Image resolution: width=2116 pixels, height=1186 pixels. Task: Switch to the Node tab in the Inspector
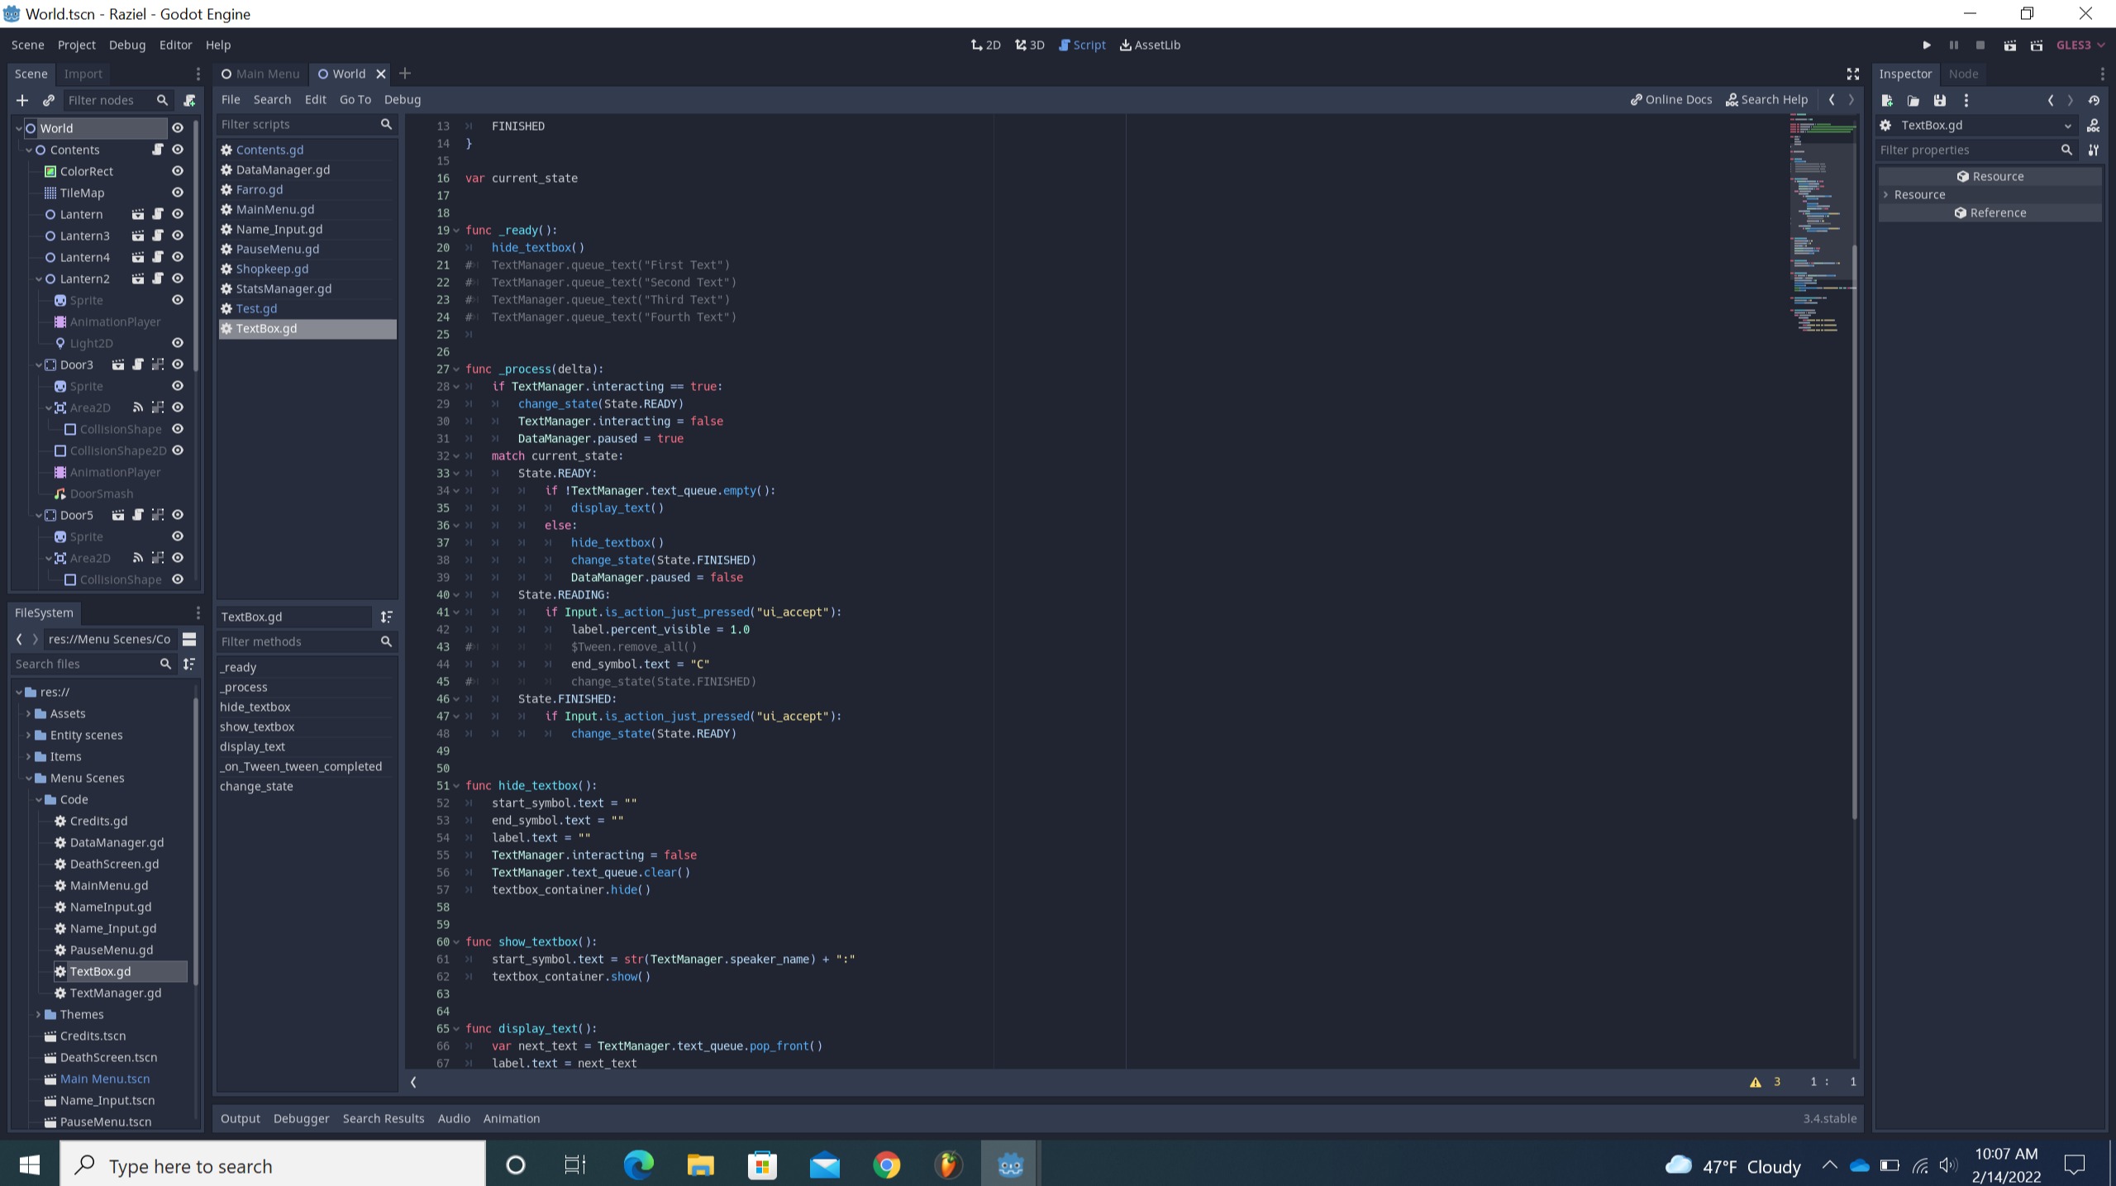[1963, 74]
